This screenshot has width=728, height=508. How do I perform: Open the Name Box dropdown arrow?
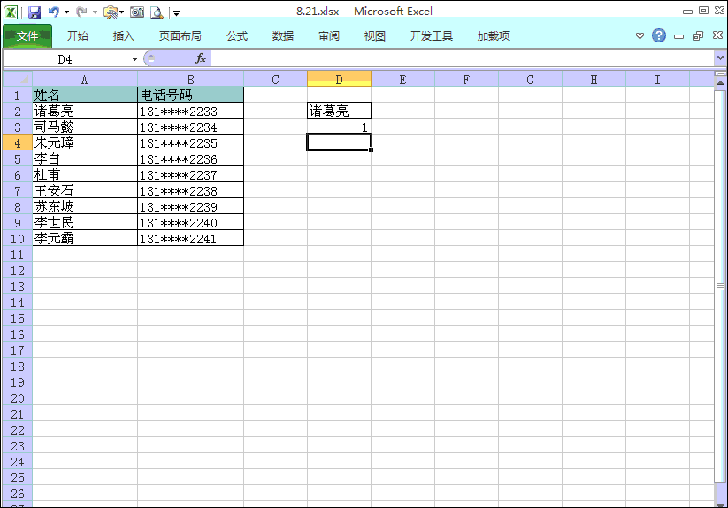pos(134,59)
